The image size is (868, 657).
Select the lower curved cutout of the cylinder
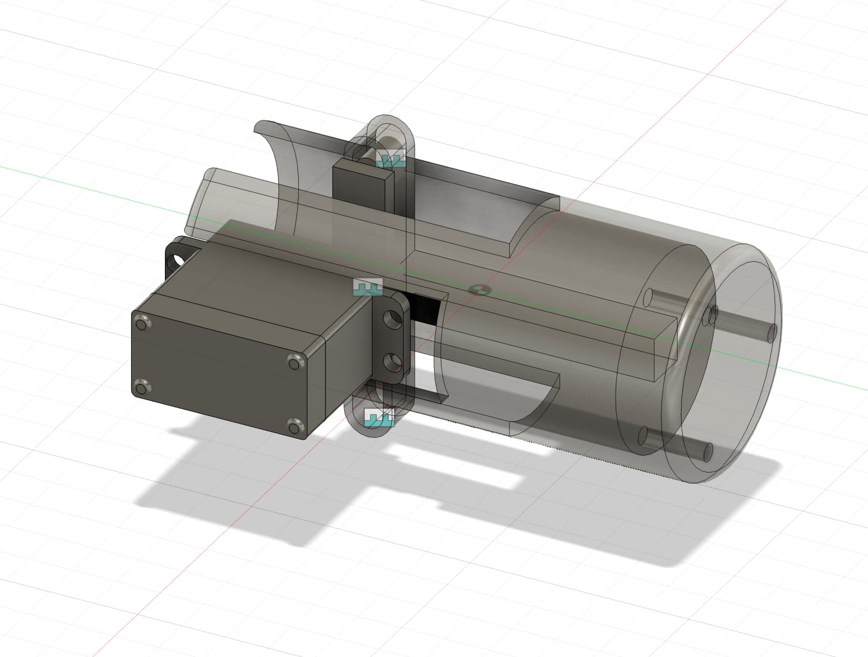[x=536, y=403]
